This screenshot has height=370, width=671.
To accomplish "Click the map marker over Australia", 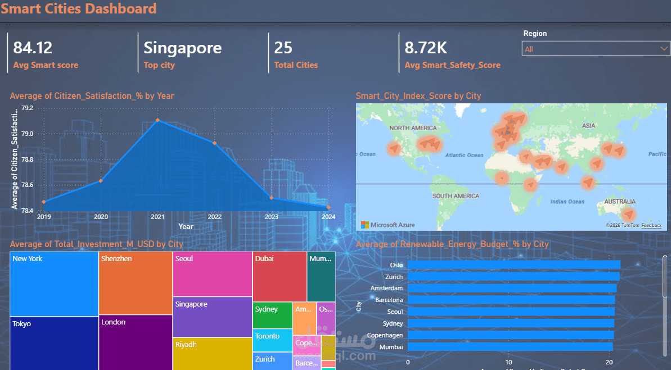I will point(628,213).
